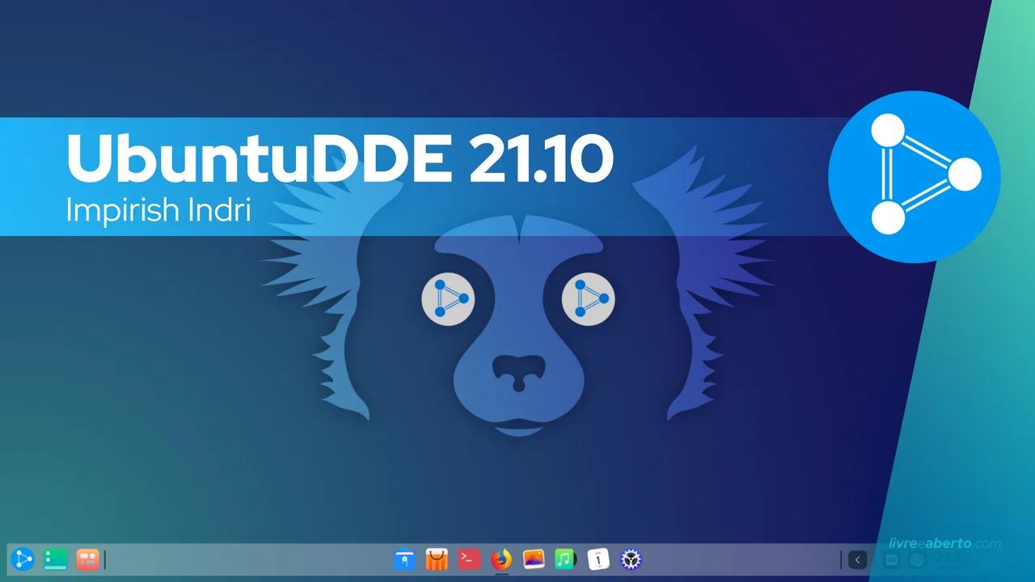Launch the Deepin Terminal

click(468, 559)
